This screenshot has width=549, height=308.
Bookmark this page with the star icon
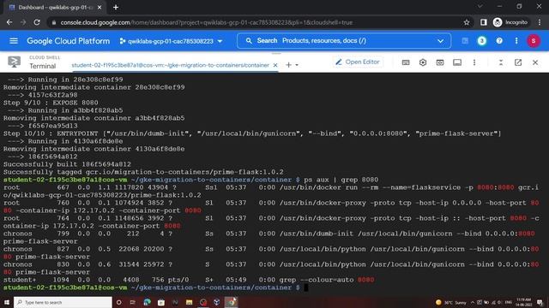coord(467,22)
